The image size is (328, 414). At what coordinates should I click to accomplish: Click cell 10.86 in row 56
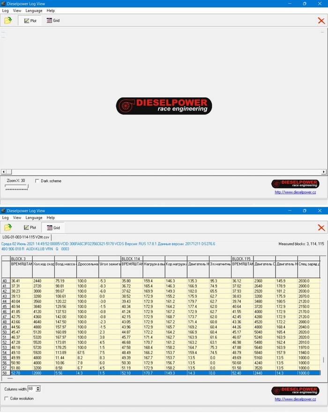[66, 363]
